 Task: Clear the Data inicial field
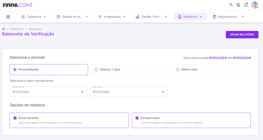[82, 92]
